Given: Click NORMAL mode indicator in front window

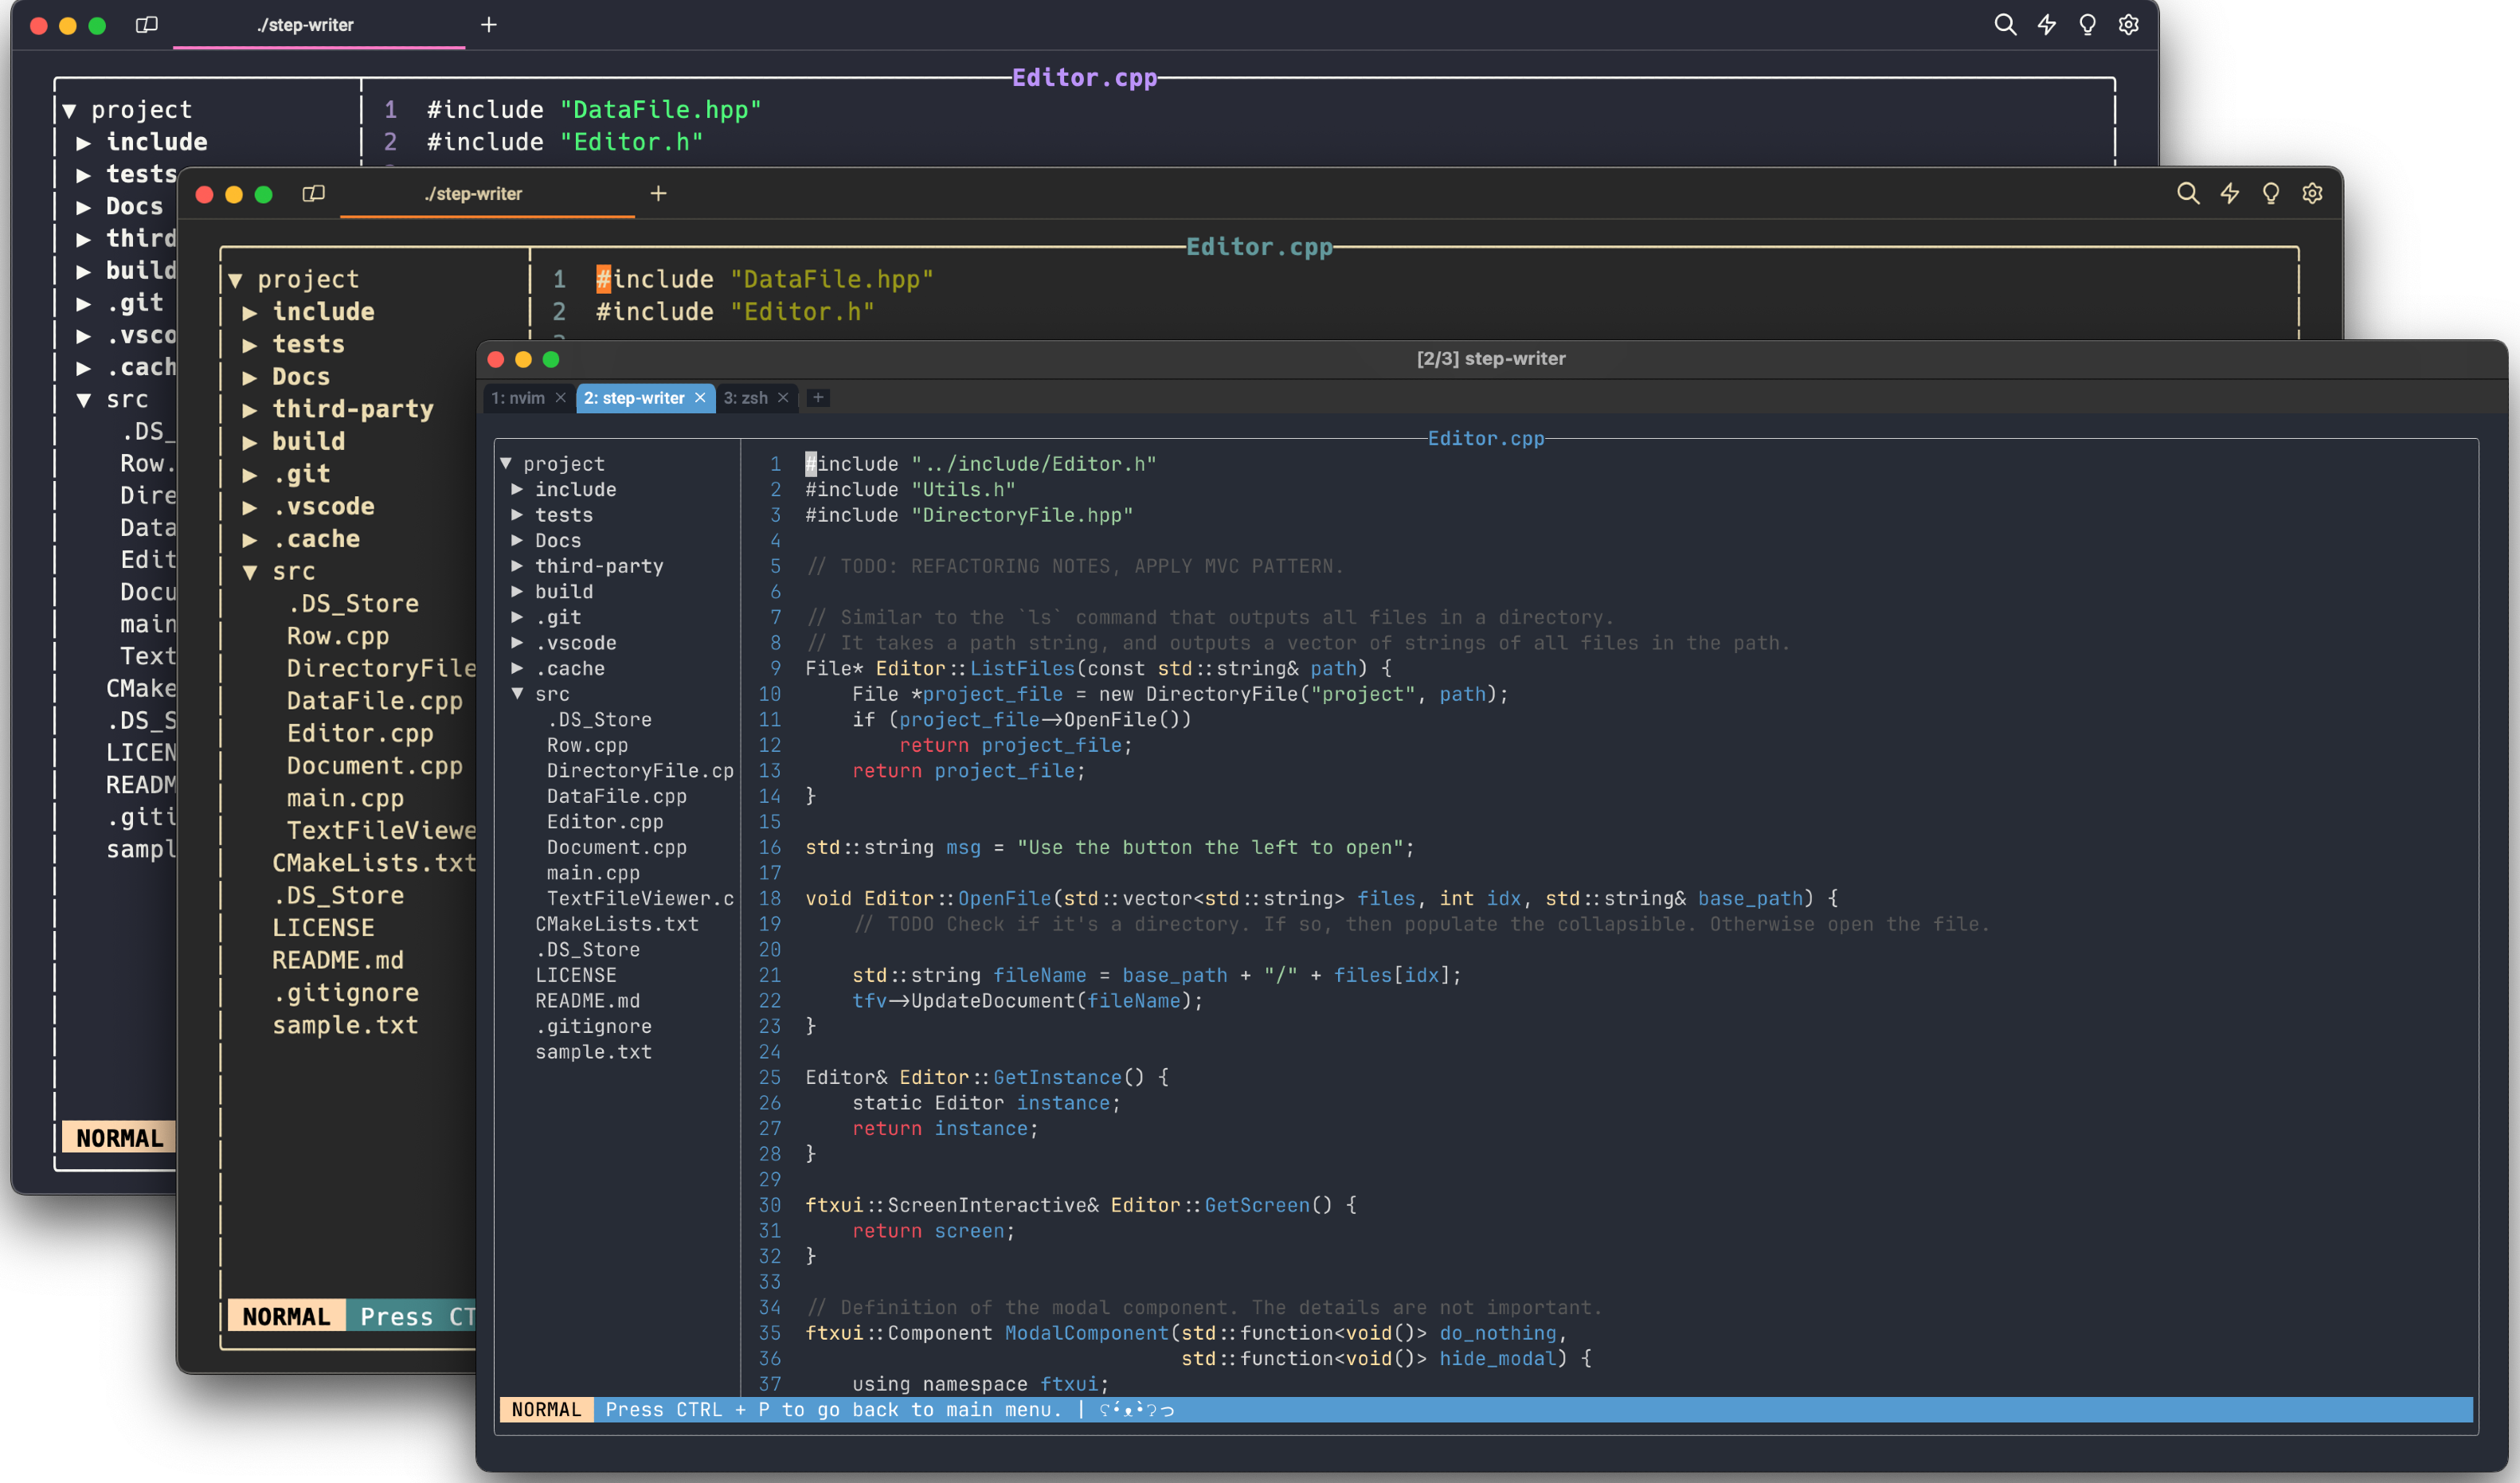Looking at the screenshot, I should (x=546, y=1410).
